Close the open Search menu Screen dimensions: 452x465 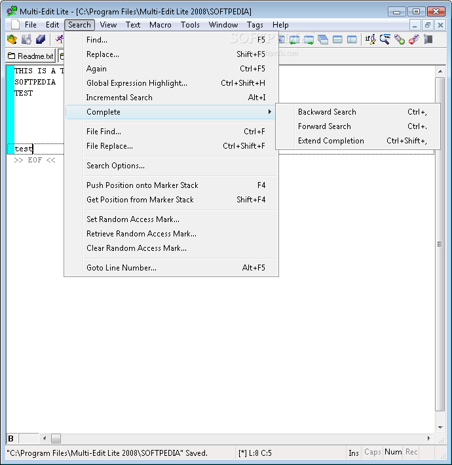pos(79,25)
